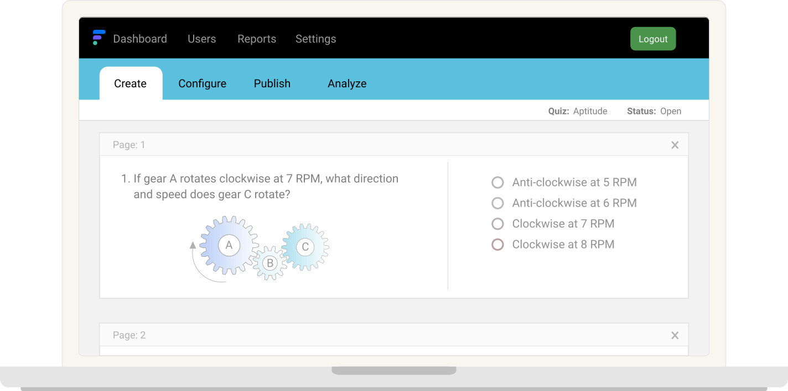788x391 pixels.
Task: Click the app logo icon
Action: point(98,38)
